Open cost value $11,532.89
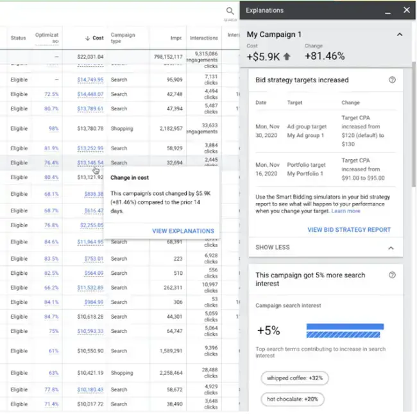Viewport: 417px width, 414px height. pyautogui.click(x=90, y=288)
